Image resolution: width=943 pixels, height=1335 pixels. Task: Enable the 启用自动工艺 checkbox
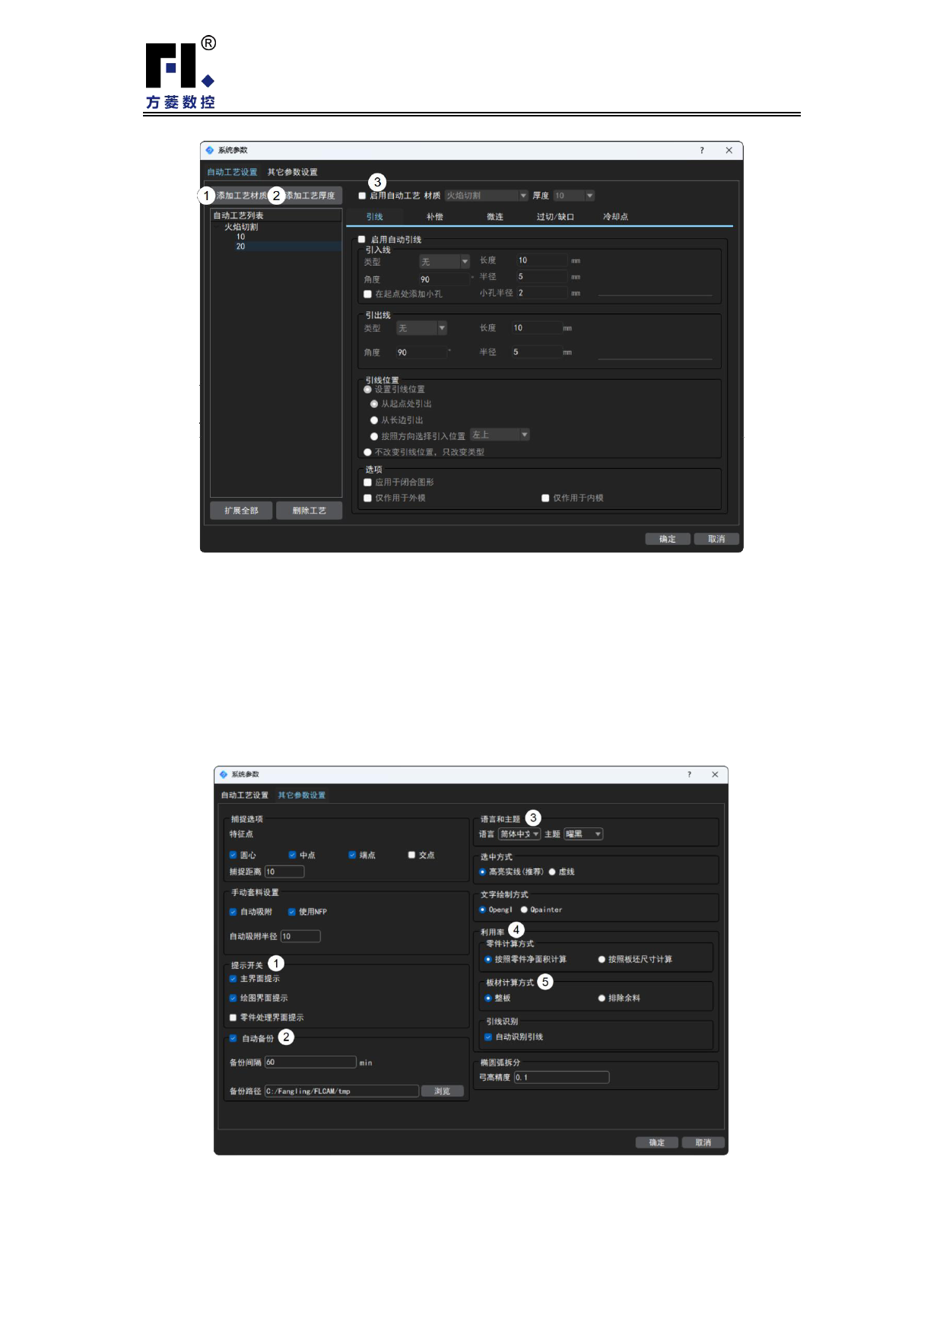[363, 196]
